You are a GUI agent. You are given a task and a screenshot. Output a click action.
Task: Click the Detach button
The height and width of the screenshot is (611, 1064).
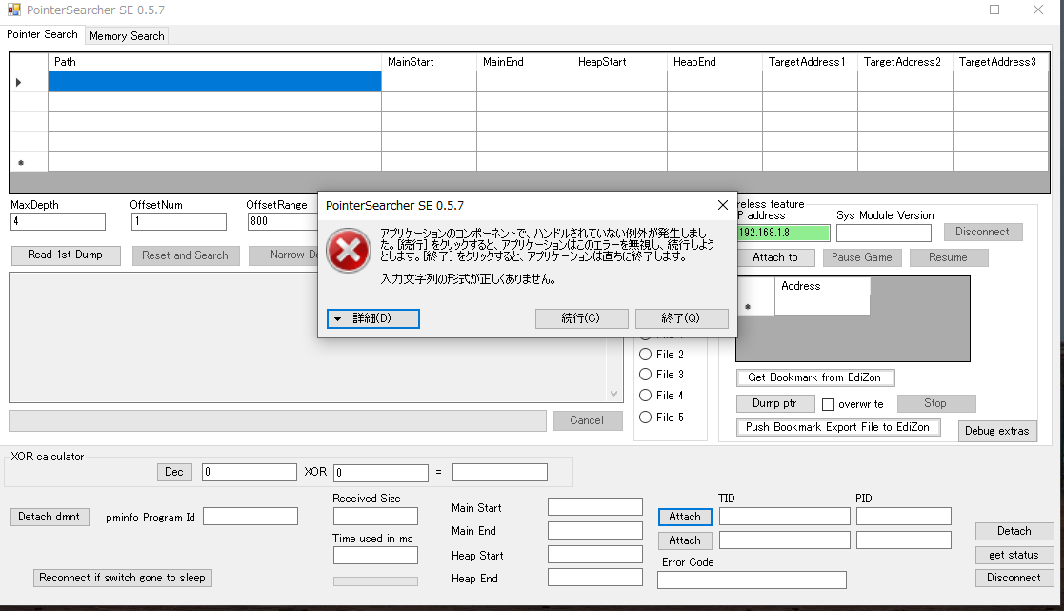pyautogui.click(x=1014, y=531)
